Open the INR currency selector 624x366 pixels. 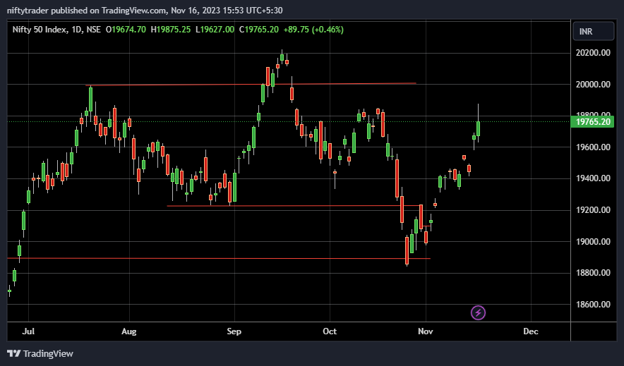(x=593, y=32)
